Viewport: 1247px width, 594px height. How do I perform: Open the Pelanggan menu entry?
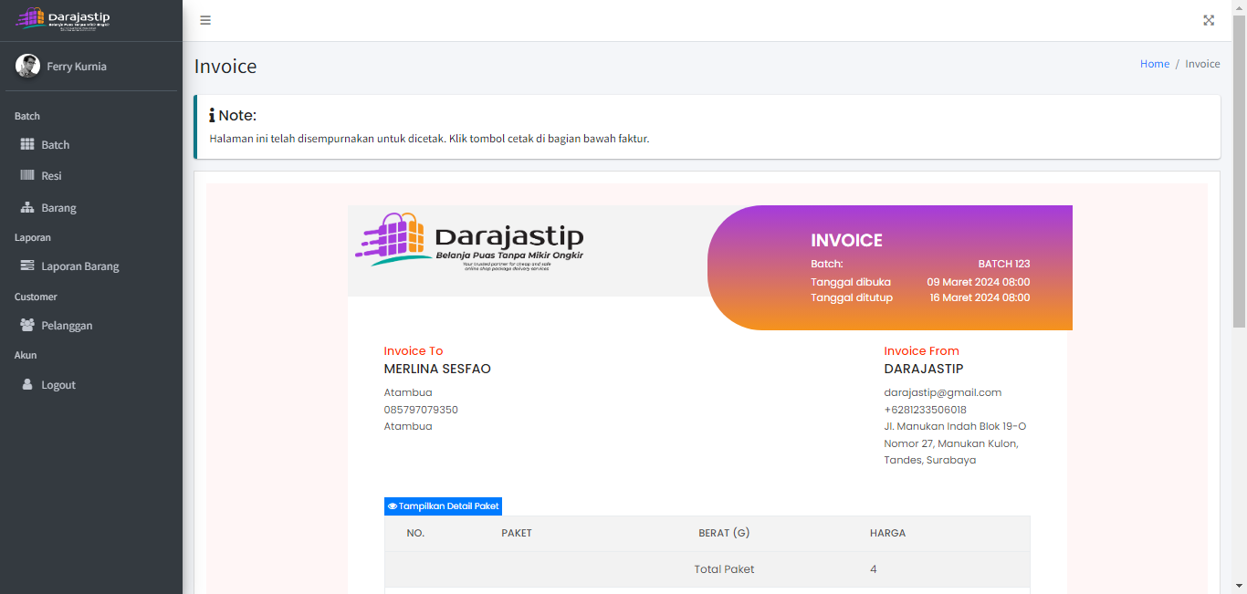click(x=67, y=326)
